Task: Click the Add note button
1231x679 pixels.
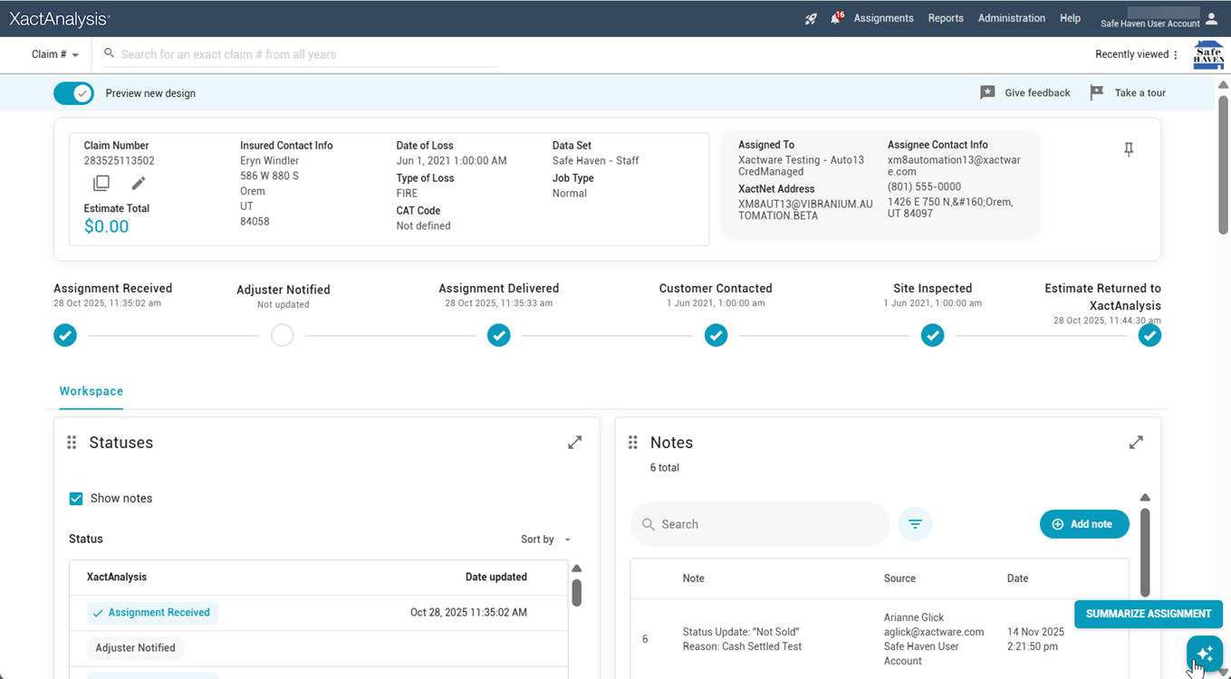Action: 1083,524
